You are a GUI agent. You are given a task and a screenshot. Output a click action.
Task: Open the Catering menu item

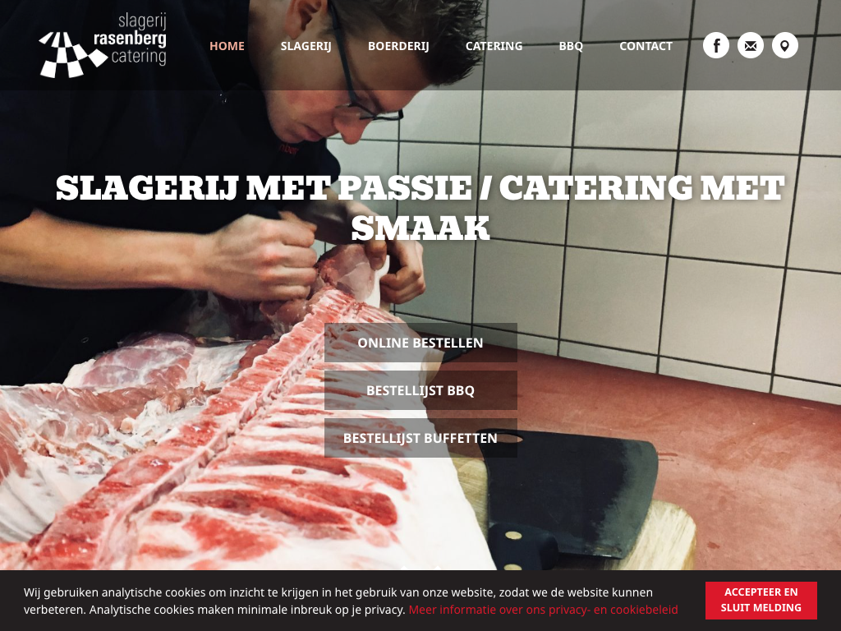pyautogui.click(x=494, y=46)
